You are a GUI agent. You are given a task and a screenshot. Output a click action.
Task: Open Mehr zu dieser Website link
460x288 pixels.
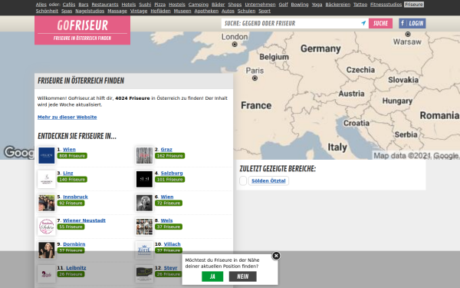pyautogui.click(x=67, y=117)
